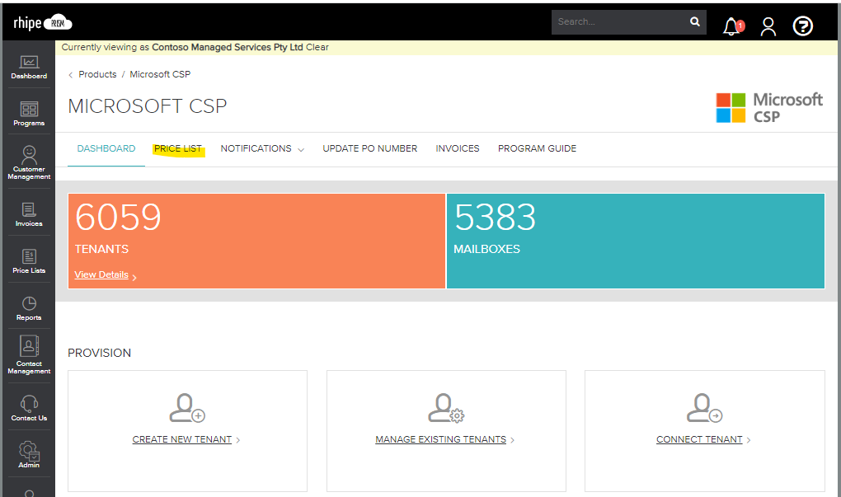
Task: Open the Admin gear icon
Action: point(29,455)
